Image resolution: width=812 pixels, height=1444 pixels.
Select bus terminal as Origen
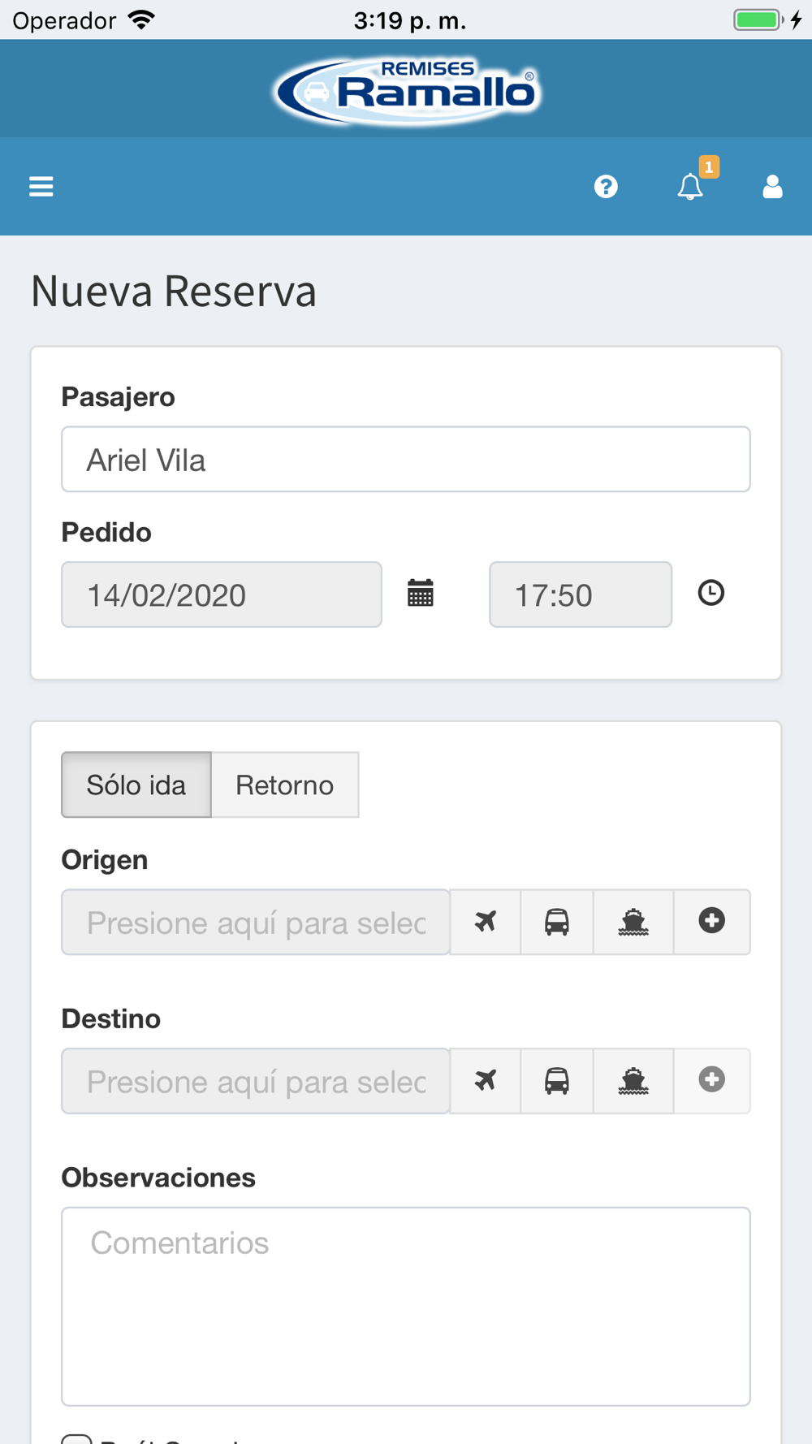(557, 922)
